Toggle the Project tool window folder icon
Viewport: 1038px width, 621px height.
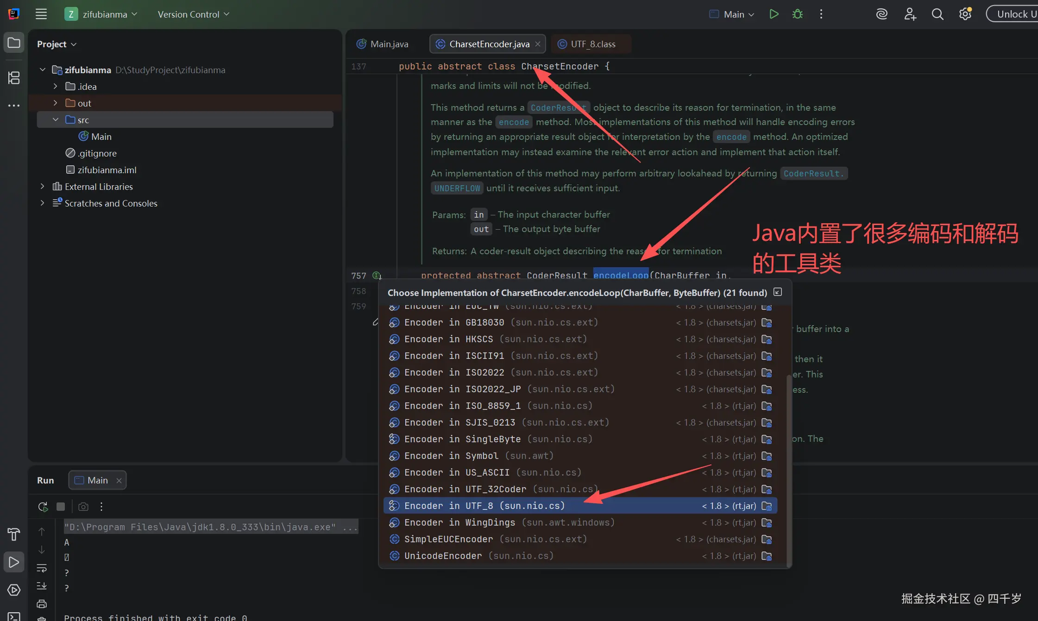coord(14,43)
